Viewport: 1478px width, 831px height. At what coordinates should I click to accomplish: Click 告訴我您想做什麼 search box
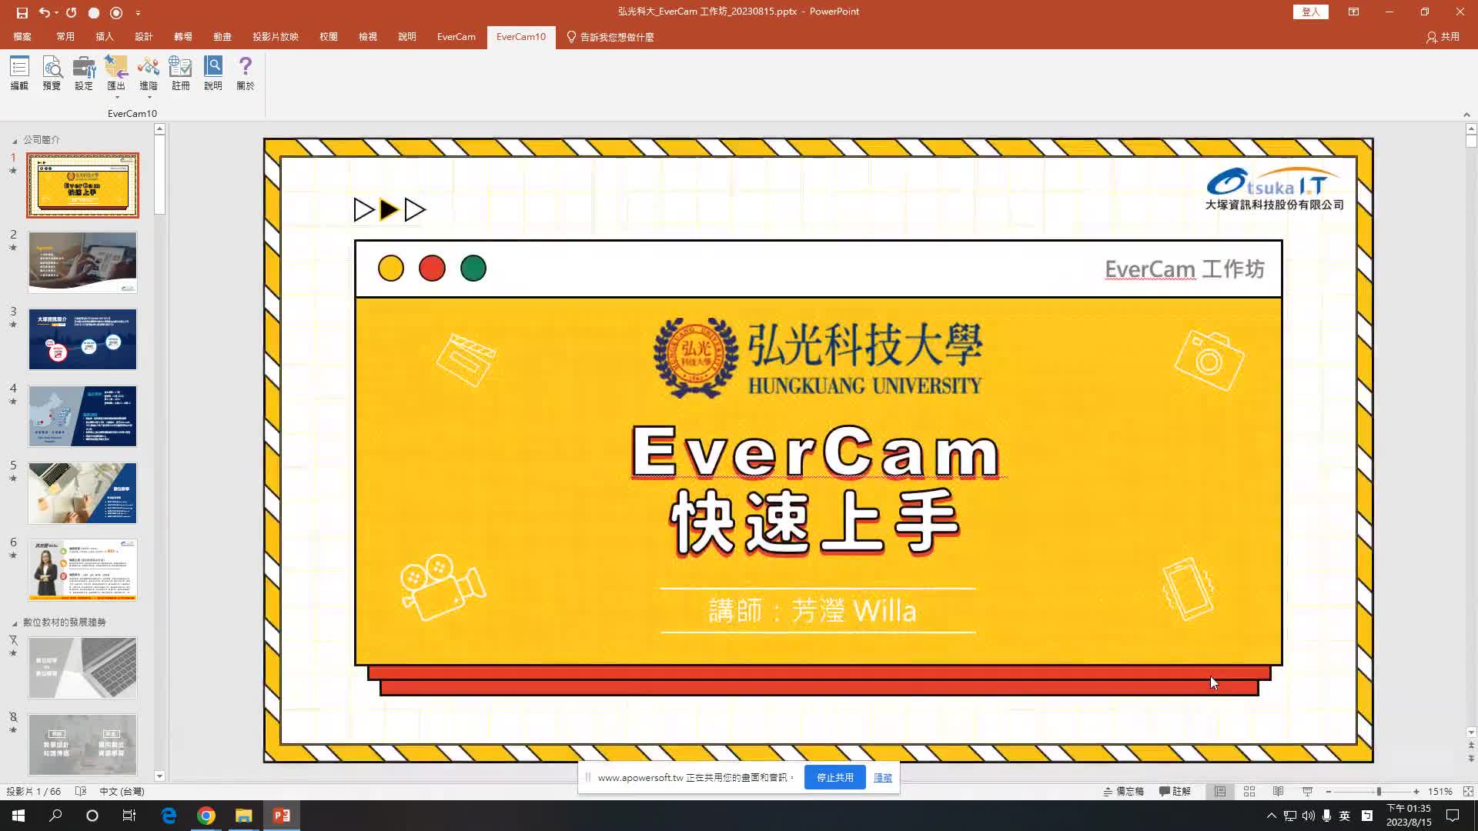pyautogui.click(x=611, y=37)
